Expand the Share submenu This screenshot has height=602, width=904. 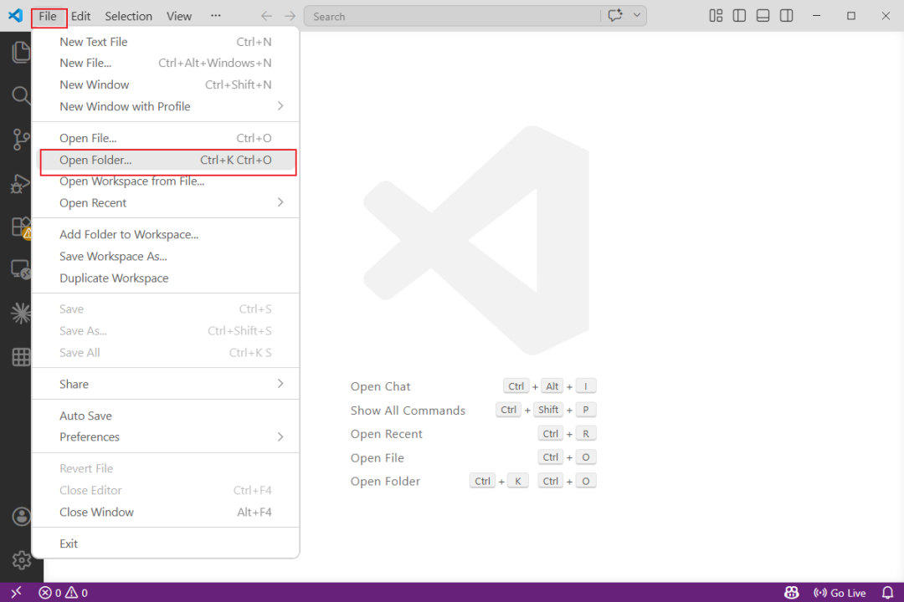166,385
